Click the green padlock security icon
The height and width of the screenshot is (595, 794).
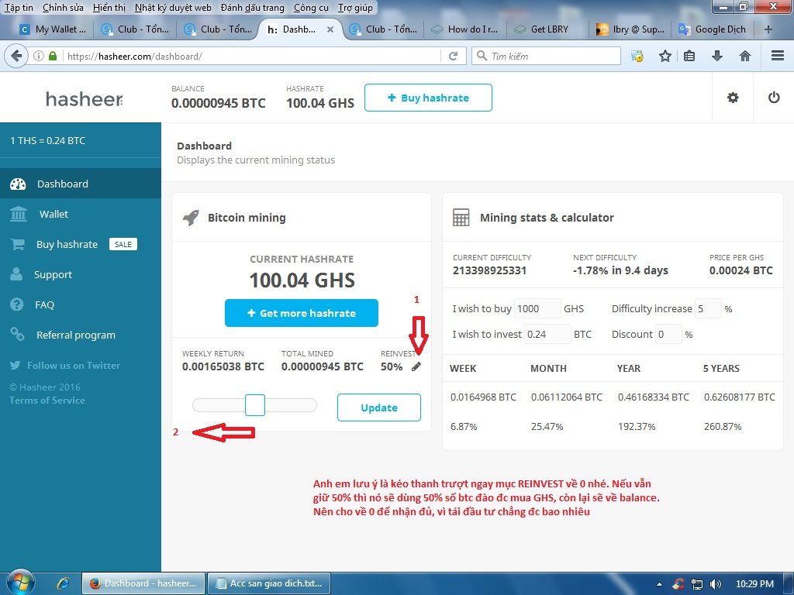pyautogui.click(x=53, y=56)
